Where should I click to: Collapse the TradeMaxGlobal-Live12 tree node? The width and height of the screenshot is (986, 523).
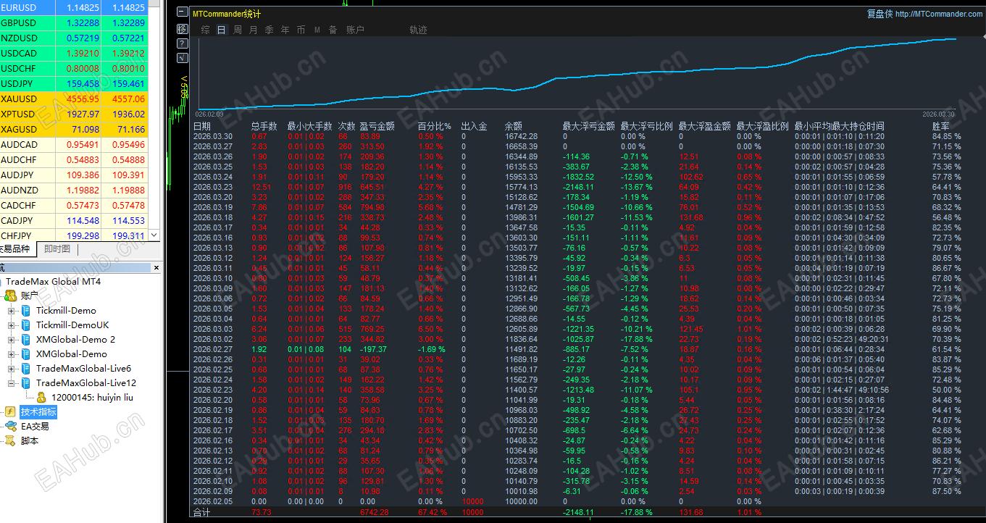point(12,383)
